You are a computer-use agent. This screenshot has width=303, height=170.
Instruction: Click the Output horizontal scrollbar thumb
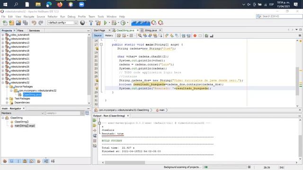coord(125,162)
